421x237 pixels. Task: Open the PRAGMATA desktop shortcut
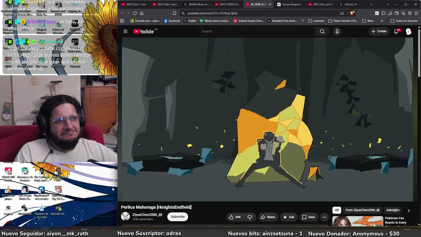point(25,210)
